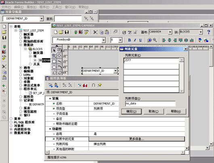Viewport: 214px width, 163px height.
Task: Collapse the 常规 property group
Action: point(50,98)
